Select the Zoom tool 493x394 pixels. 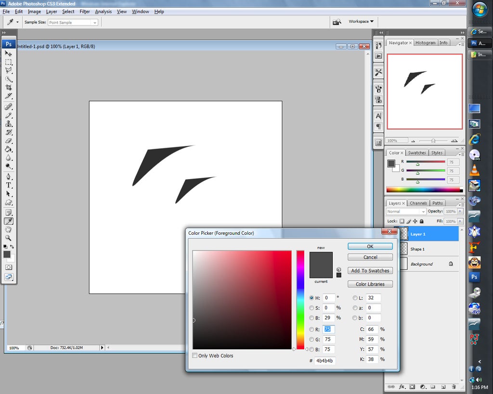click(x=9, y=238)
